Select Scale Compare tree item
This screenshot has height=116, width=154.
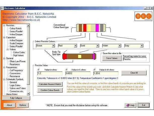click(x=16, y=43)
